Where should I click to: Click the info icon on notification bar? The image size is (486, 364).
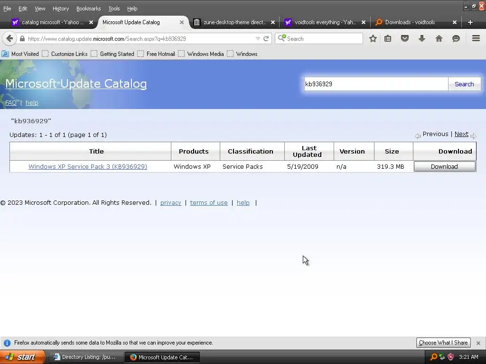tap(7, 343)
